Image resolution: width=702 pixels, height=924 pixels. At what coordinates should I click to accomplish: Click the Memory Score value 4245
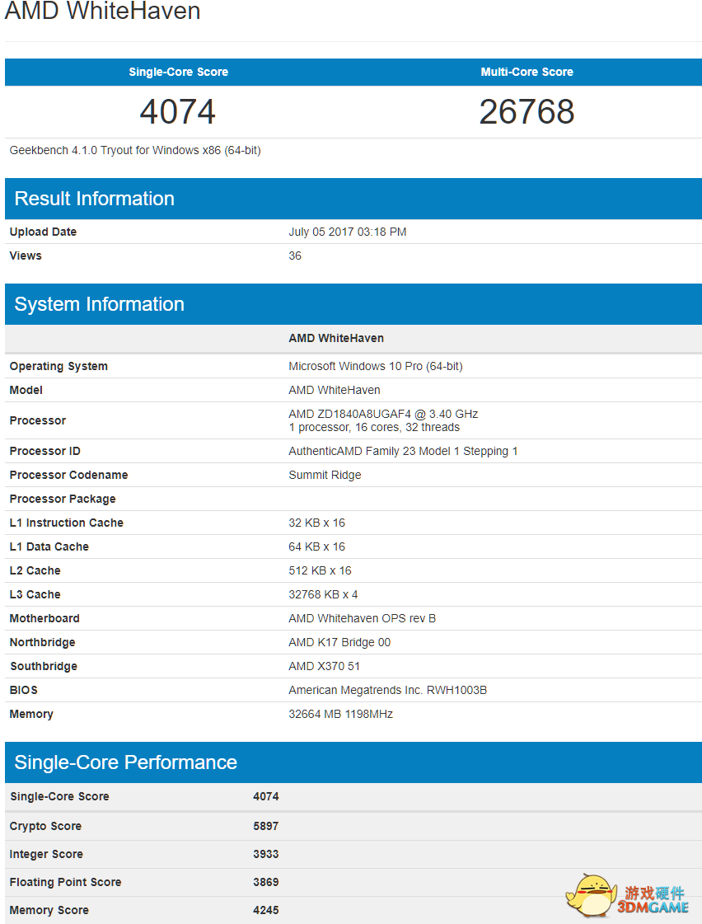click(x=266, y=911)
